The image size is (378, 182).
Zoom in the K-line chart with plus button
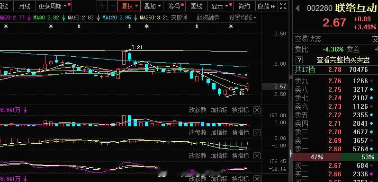point(102,6)
